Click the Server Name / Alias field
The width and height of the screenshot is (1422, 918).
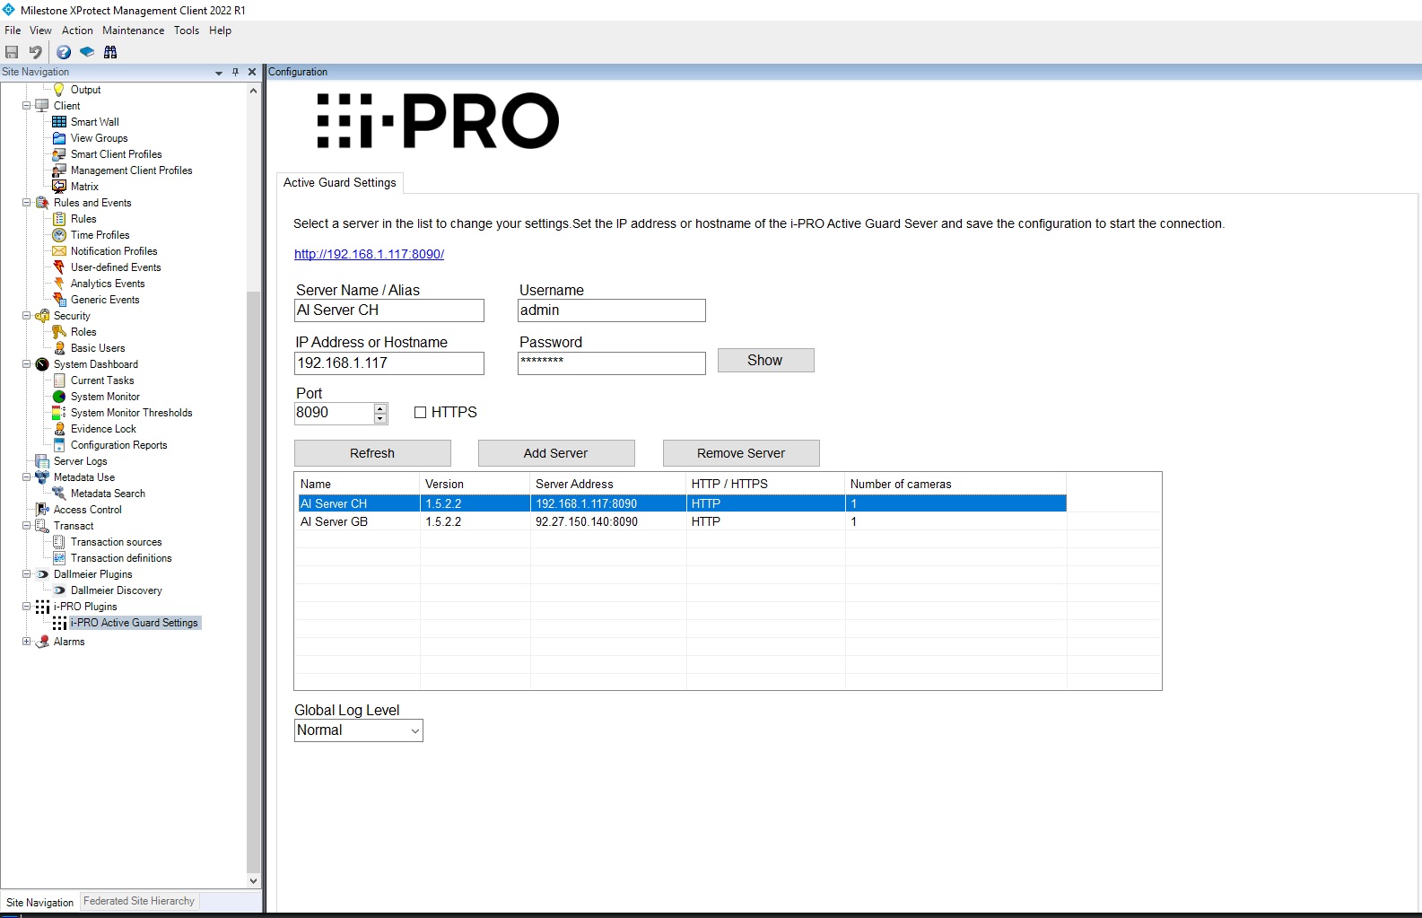point(389,310)
